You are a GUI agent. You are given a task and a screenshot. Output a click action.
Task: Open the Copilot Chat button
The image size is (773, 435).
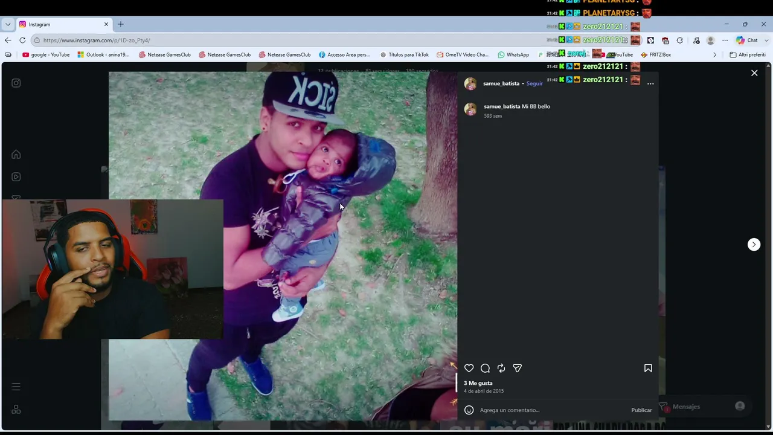pyautogui.click(x=746, y=40)
